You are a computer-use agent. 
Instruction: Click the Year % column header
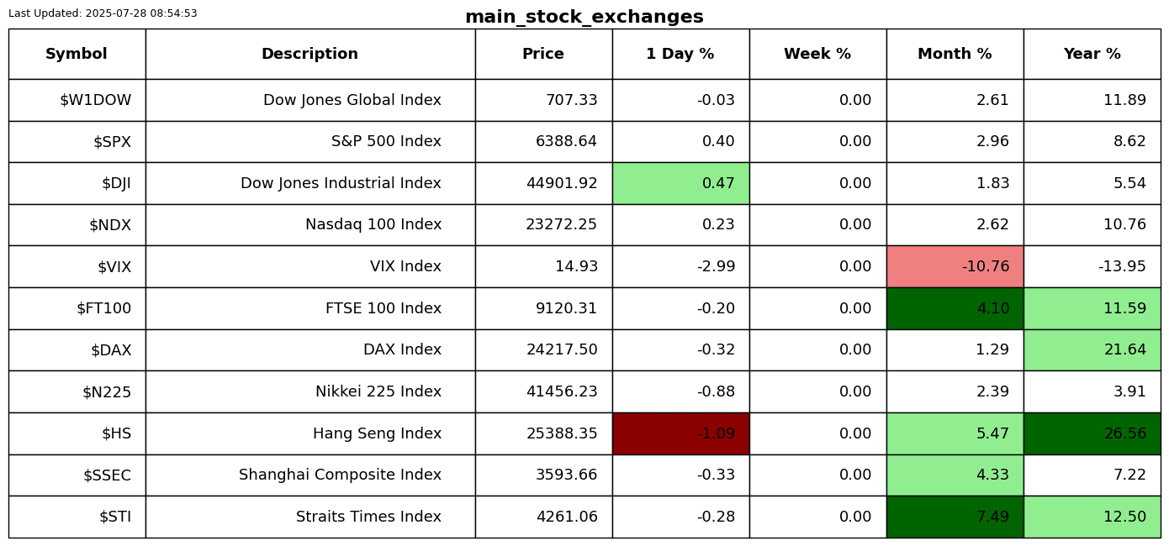click(1092, 55)
